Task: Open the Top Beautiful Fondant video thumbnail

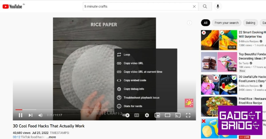Action: pyautogui.click(x=219, y=62)
